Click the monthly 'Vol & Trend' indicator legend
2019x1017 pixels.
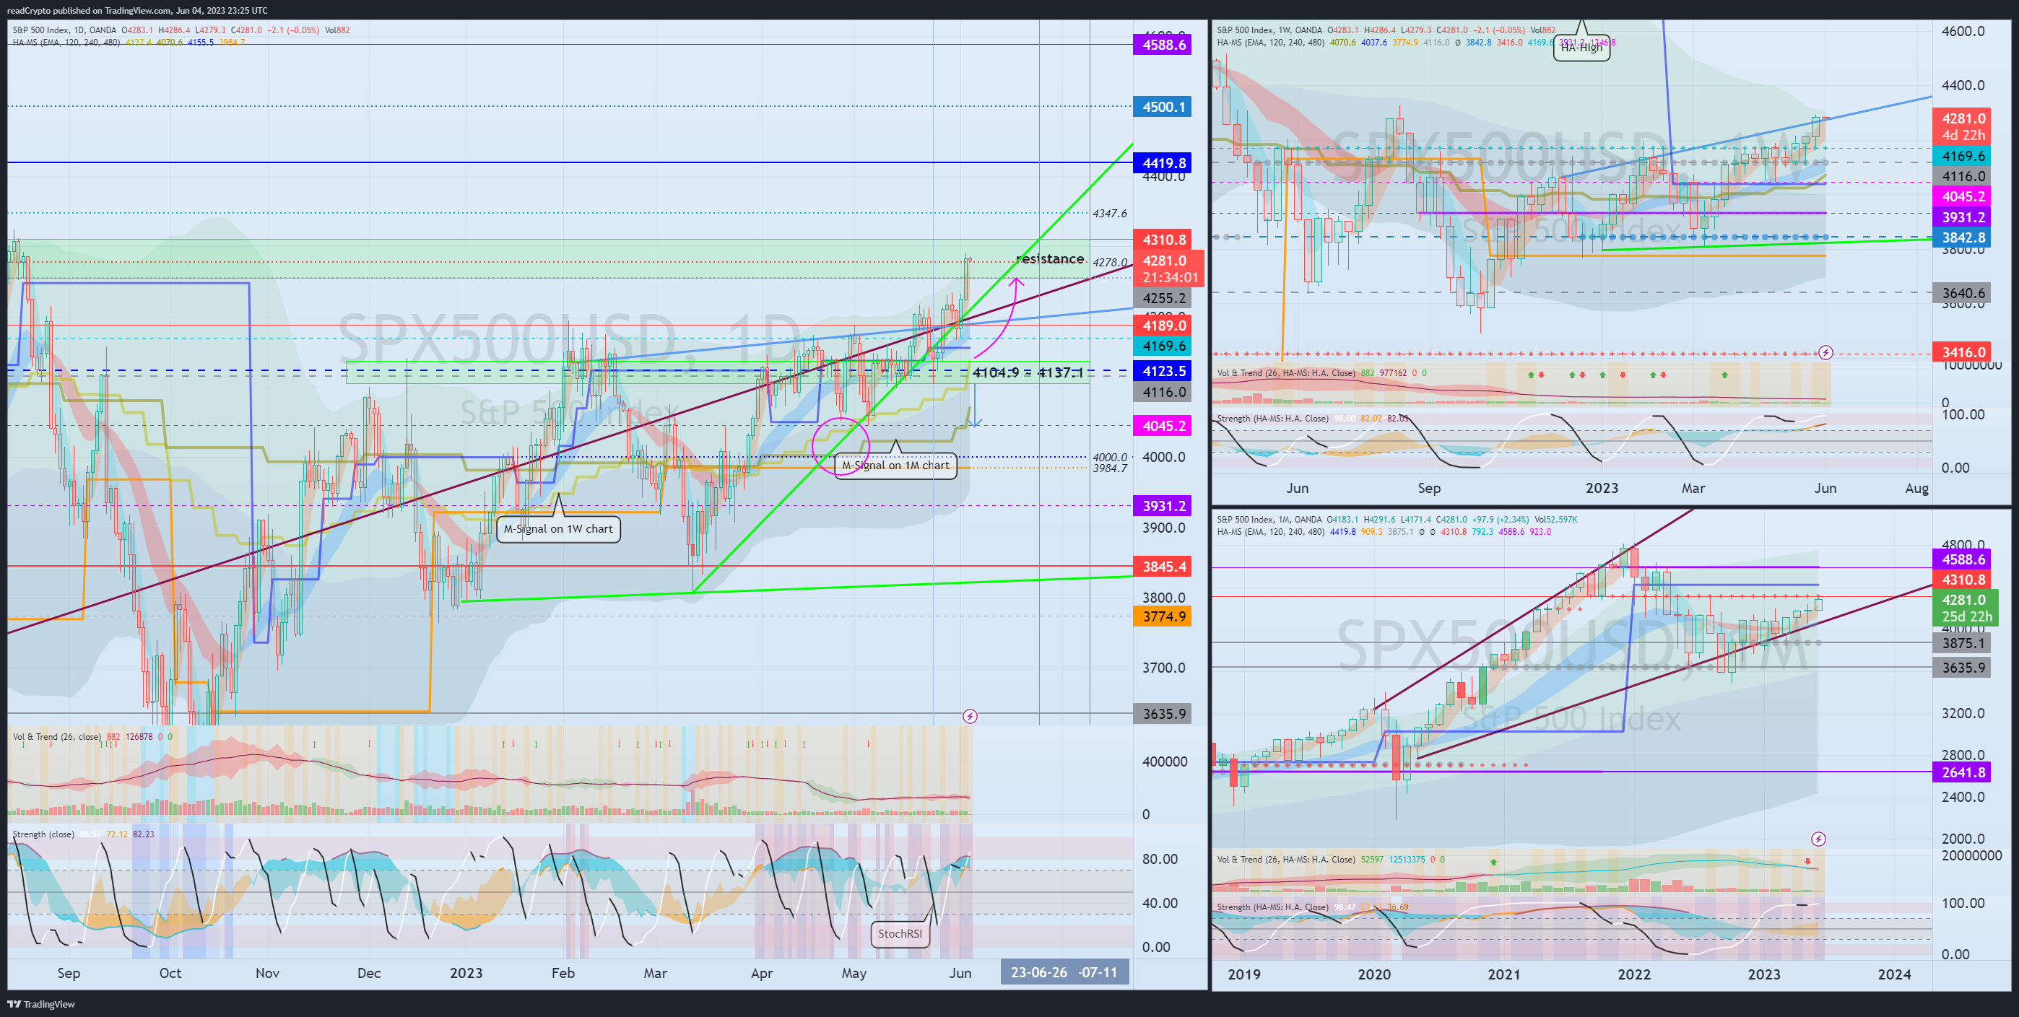pos(1285,860)
